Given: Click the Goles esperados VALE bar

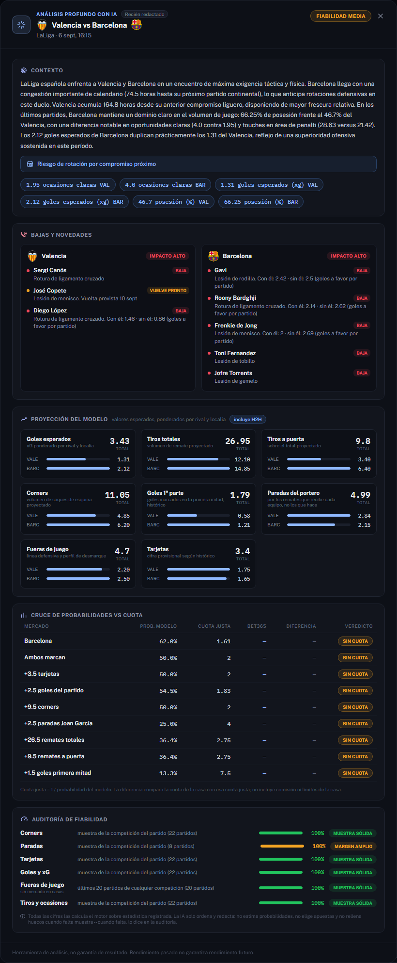Looking at the screenshot, I should point(78,459).
